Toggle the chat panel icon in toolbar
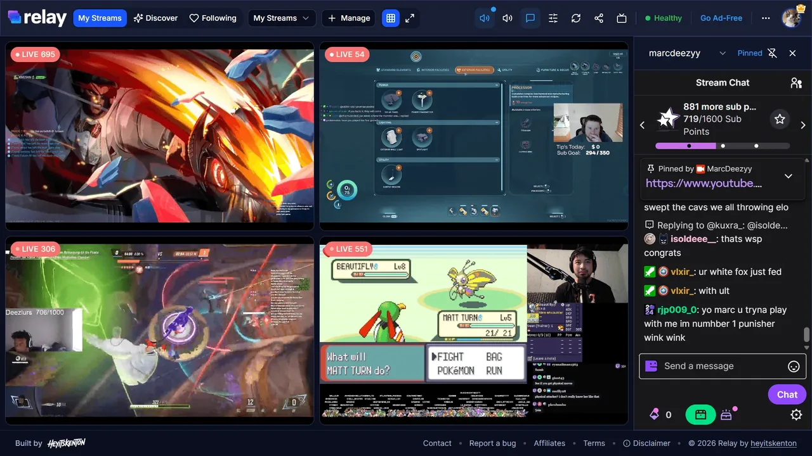The height and width of the screenshot is (456, 812). pyautogui.click(x=530, y=18)
